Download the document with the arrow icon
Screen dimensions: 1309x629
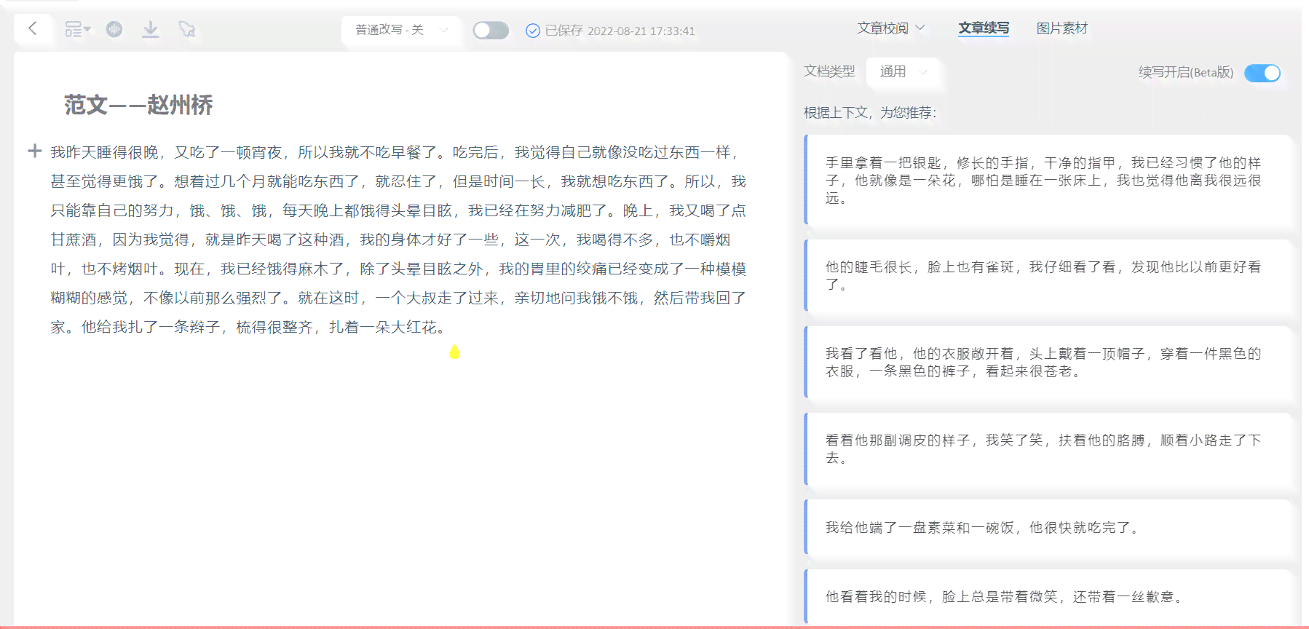[x=151, y=29]
